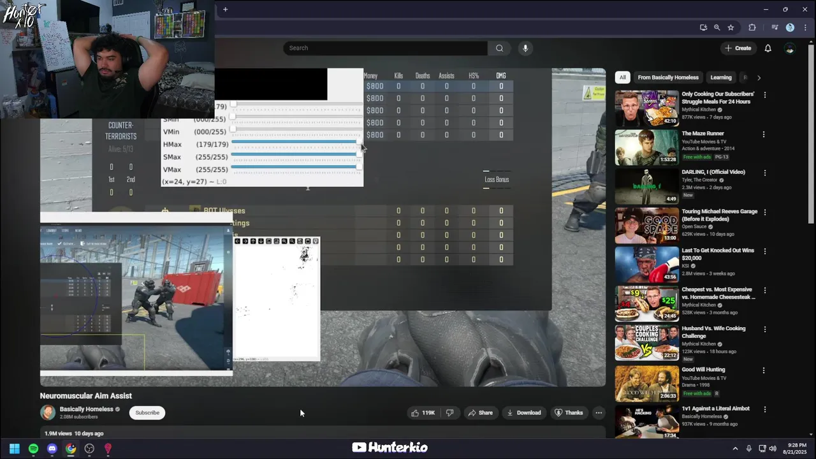Click the main video player
The width and height of the screenshot is (816, 459).
tap(323, 227)
